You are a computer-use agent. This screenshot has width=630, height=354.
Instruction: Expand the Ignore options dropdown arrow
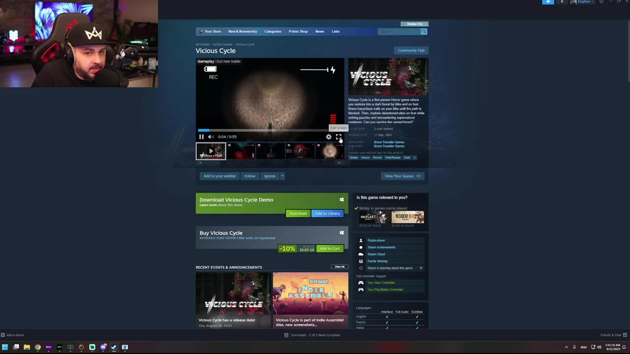(x=282, y=176)
